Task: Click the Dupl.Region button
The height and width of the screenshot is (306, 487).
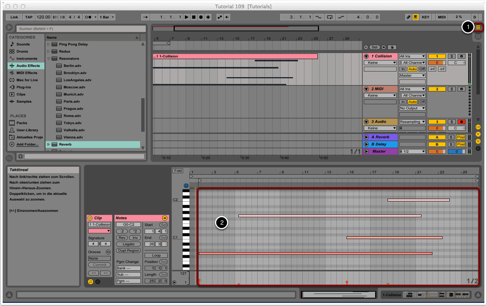Action: 128,250
